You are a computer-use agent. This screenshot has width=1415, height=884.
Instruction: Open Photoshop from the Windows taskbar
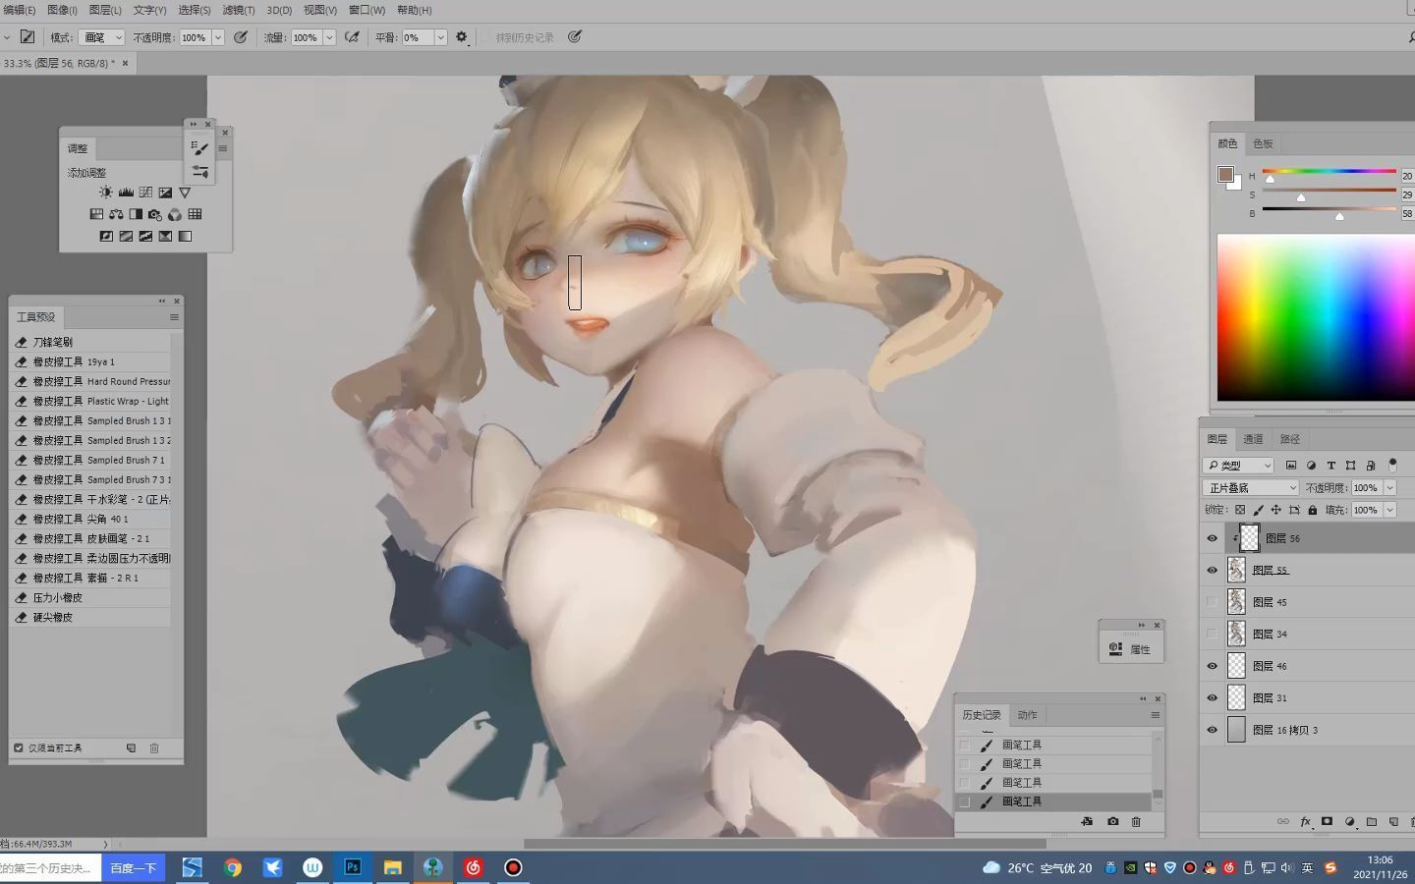353,867
